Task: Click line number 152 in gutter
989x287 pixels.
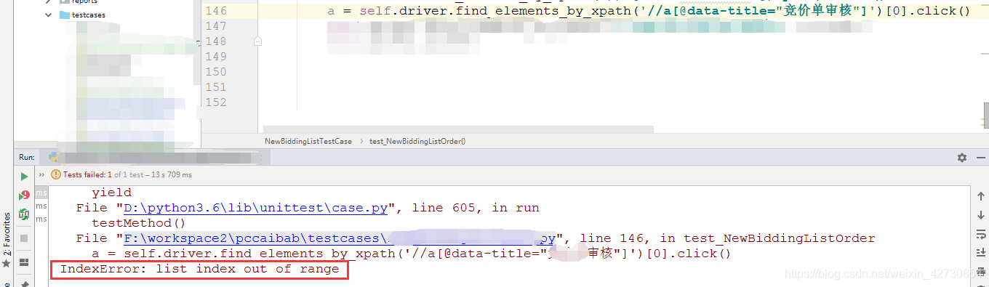Action: (x=216, y=102)
